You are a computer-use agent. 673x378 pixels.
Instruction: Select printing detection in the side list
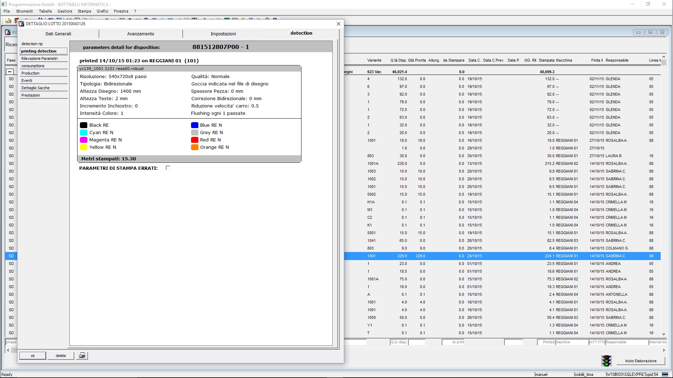tap(43, 51)
